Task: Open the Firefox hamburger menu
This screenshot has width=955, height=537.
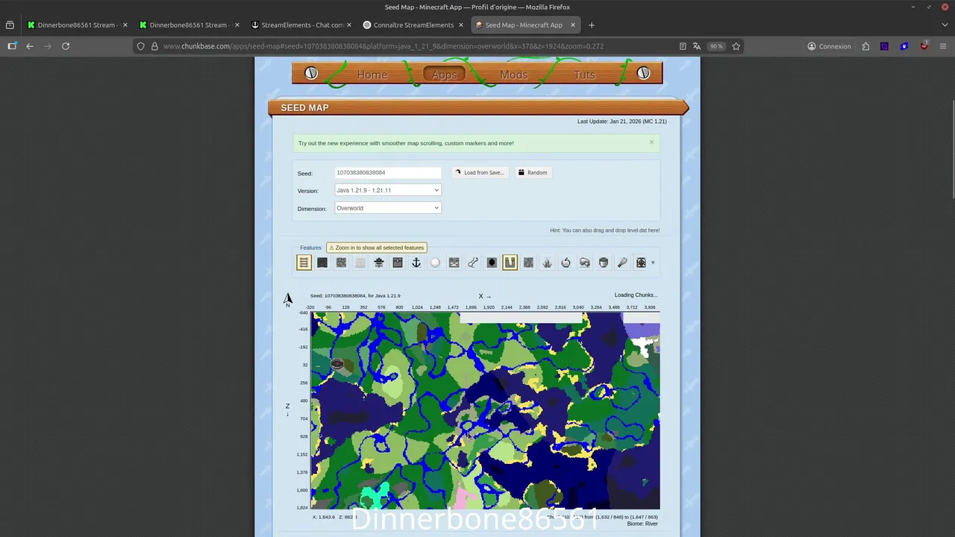Action: (x=942, y=46)
